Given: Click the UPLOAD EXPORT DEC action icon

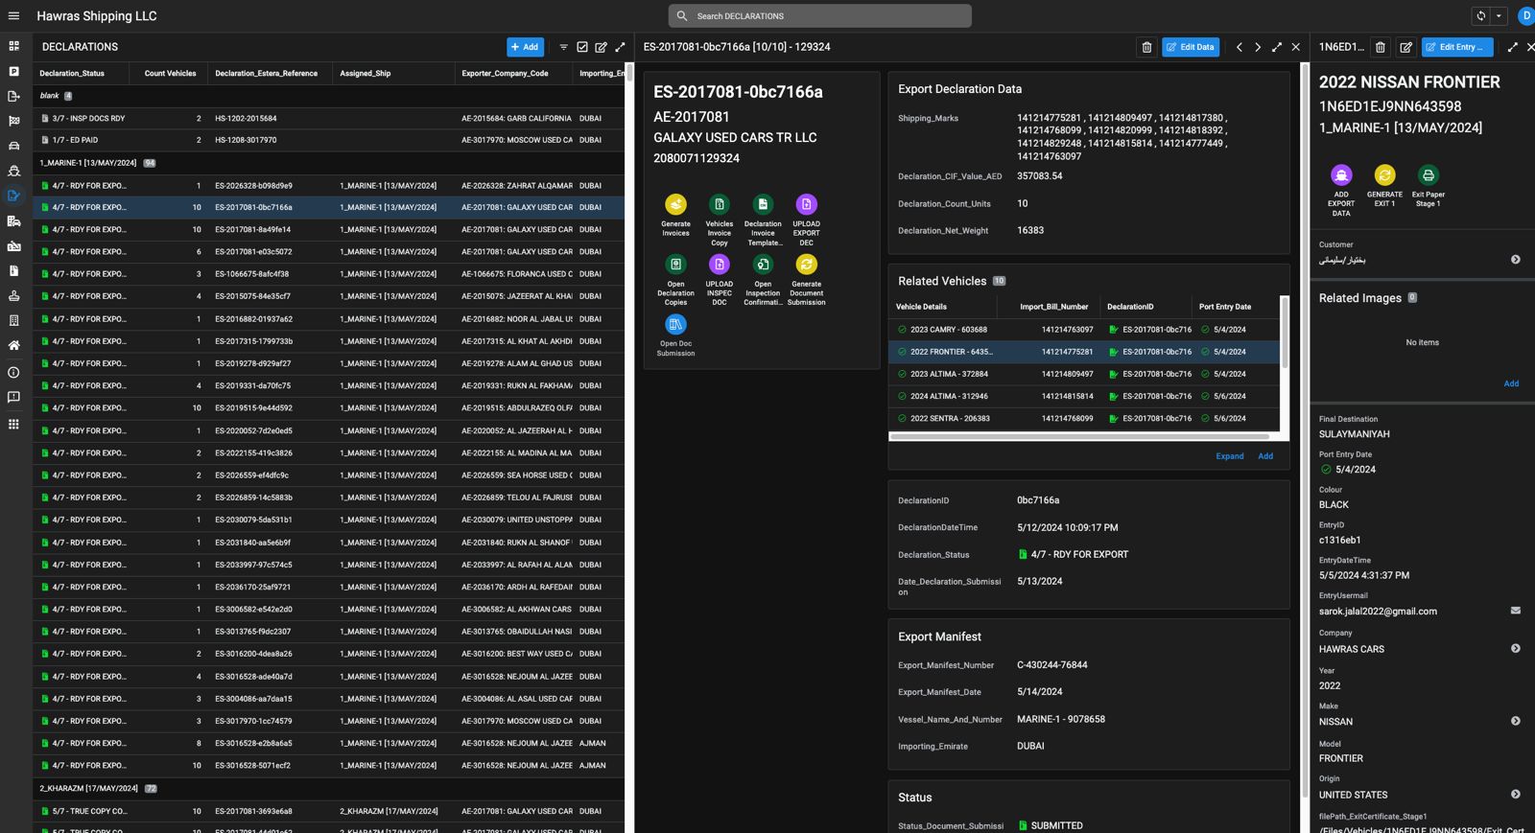Looking at the screenshot, I should tap(806, 204).
